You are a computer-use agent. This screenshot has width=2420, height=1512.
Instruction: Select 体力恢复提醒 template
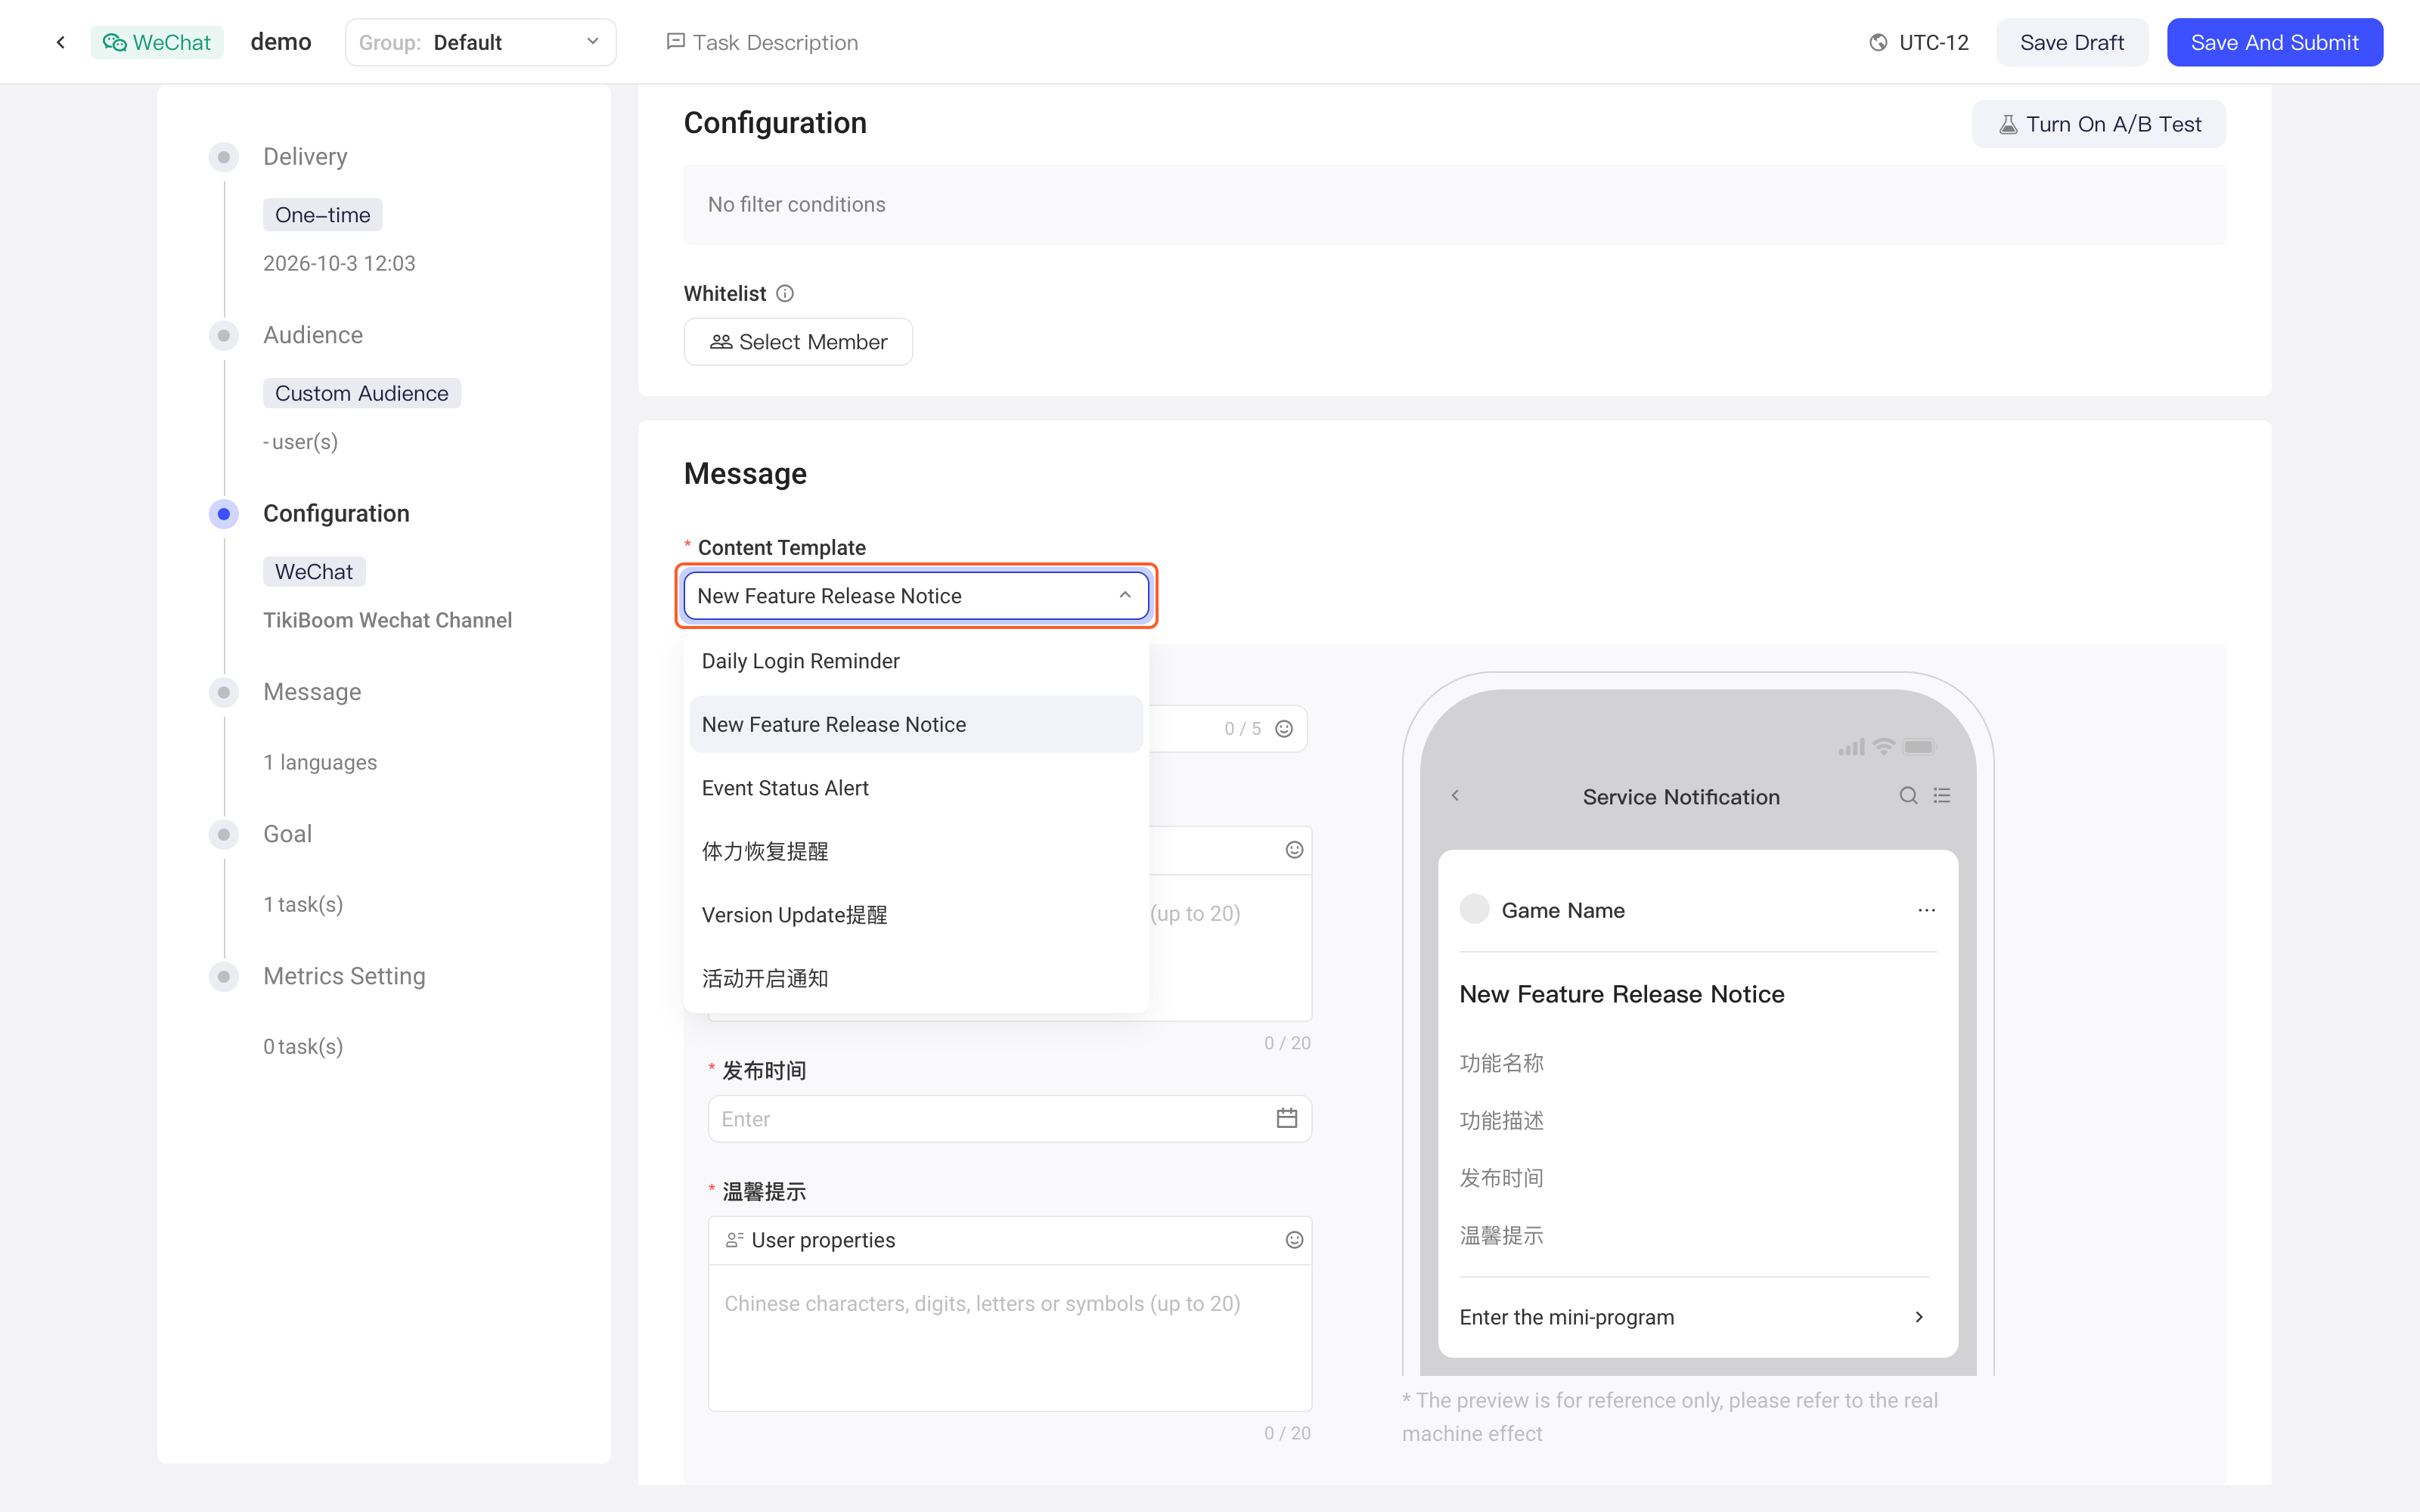(x=916, y=851)
